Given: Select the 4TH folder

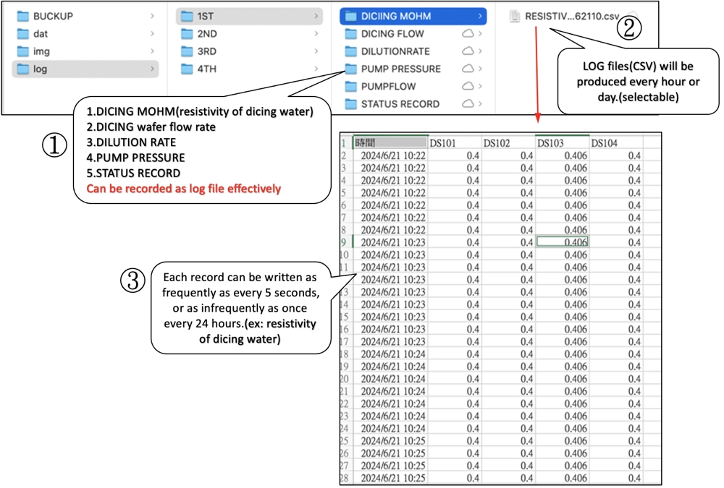Looking at the screenshot, I should tap(206, 69).
